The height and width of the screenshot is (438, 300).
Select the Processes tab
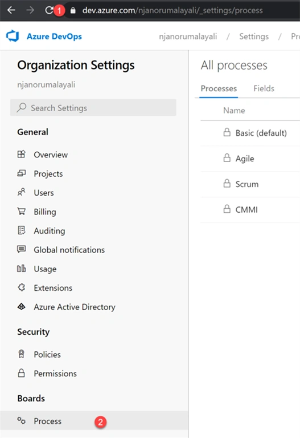pyautogui.click(x=219, y=88)
